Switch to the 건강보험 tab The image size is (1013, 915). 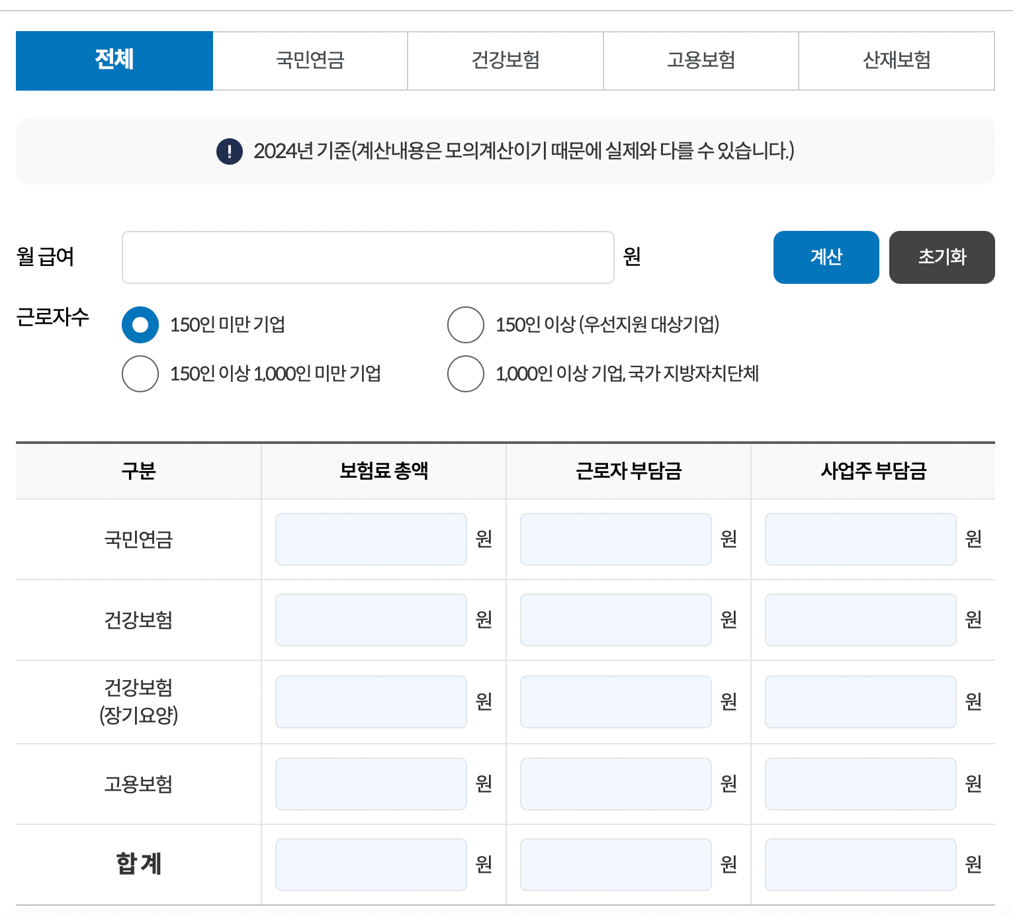click(x=505, y=60)
